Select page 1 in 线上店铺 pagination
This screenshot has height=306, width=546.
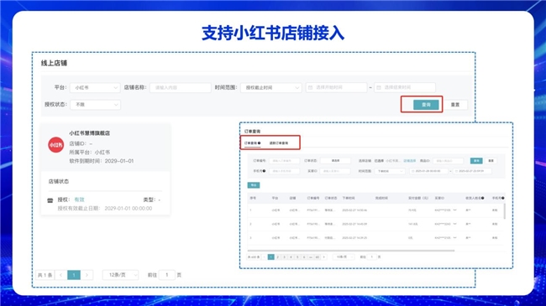point(74,275)
